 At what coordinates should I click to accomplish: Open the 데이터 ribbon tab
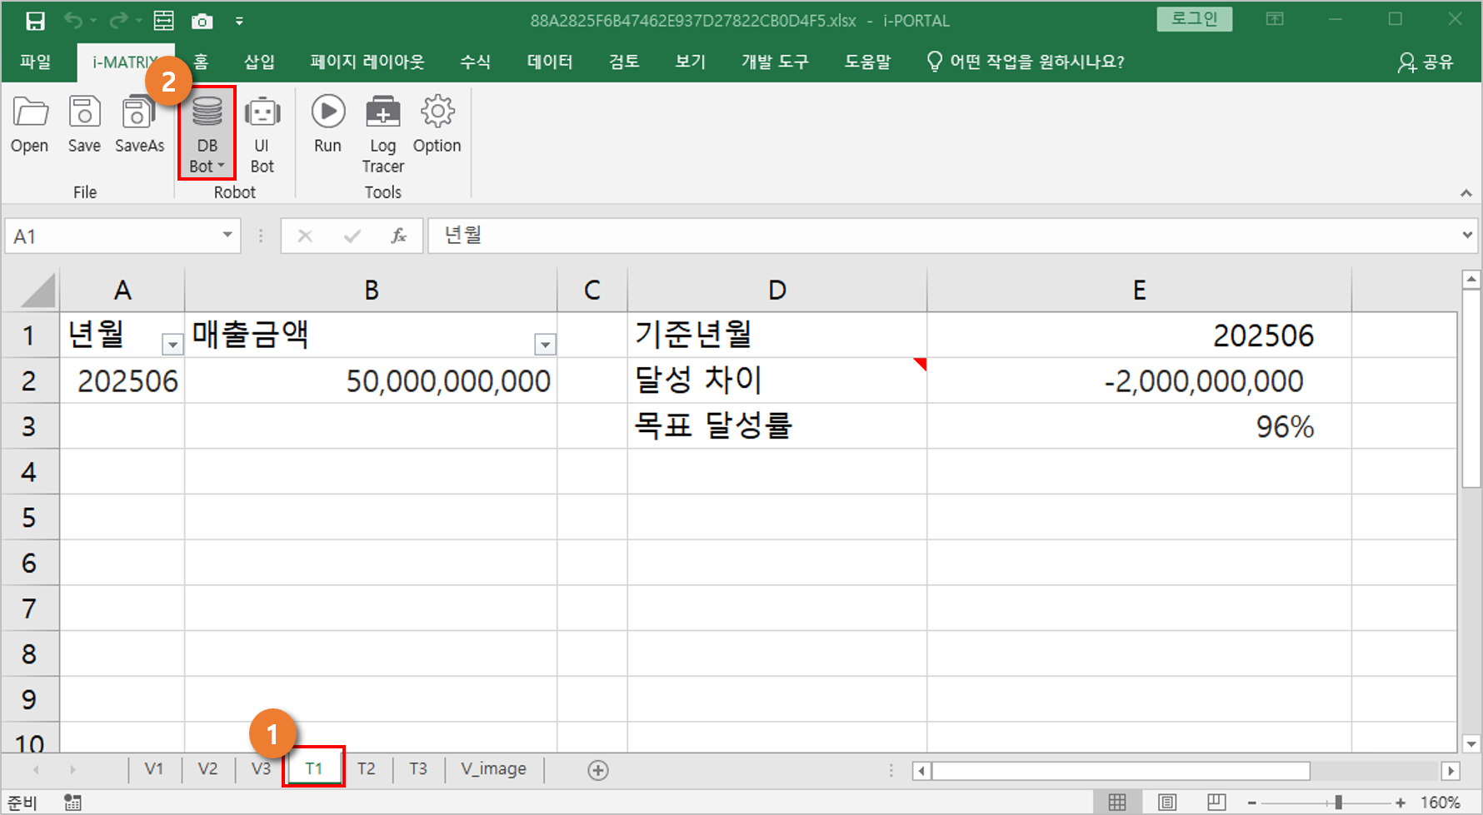pyautogui.click(x=549, y=62)
